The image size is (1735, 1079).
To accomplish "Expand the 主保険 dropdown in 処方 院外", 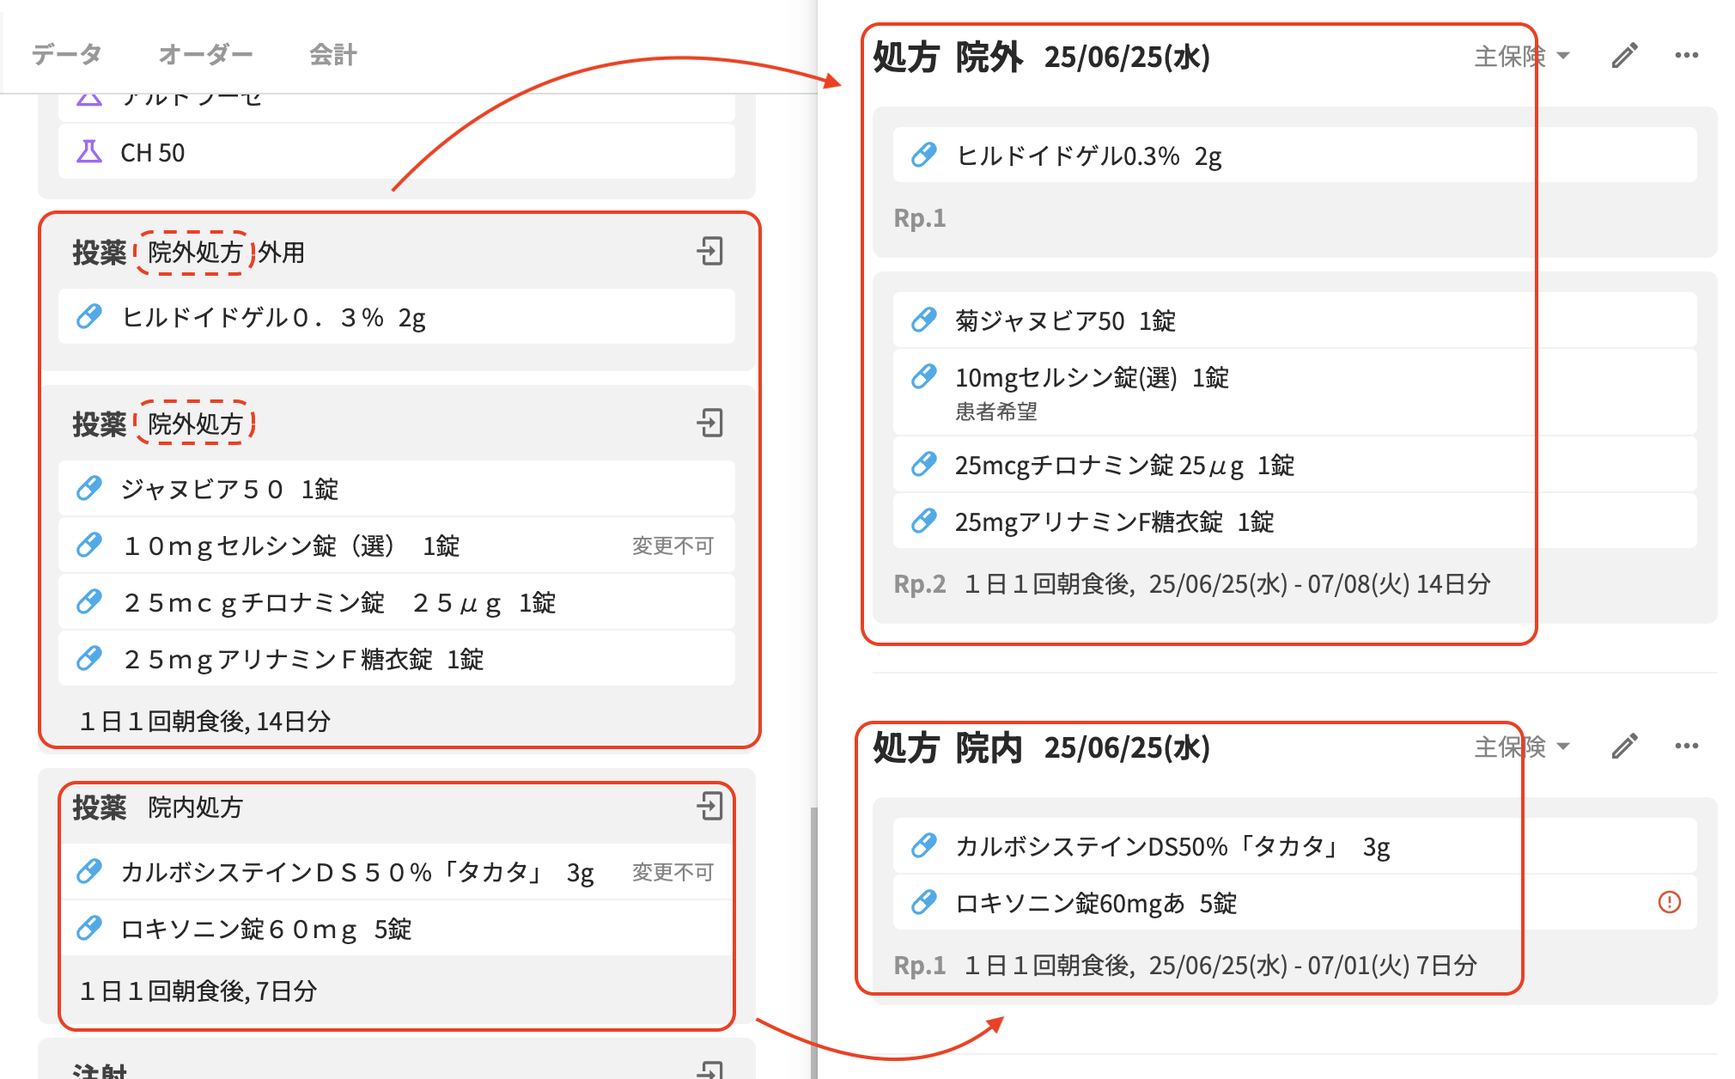I will (x=1522, y=57).
